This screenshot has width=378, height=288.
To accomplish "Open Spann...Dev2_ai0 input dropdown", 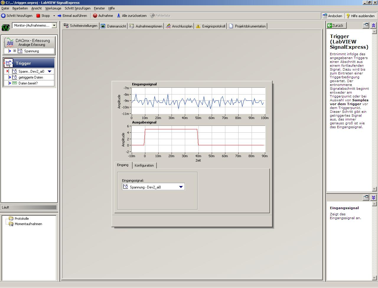I will point(50,71).
